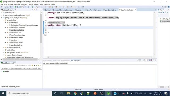Open Package Explorer view menu
170x96 pixels.
pos(37,10)
